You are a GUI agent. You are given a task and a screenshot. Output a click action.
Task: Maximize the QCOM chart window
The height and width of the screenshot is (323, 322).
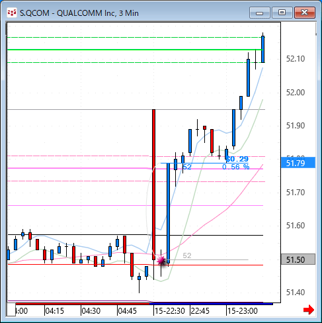pos(282,13)
